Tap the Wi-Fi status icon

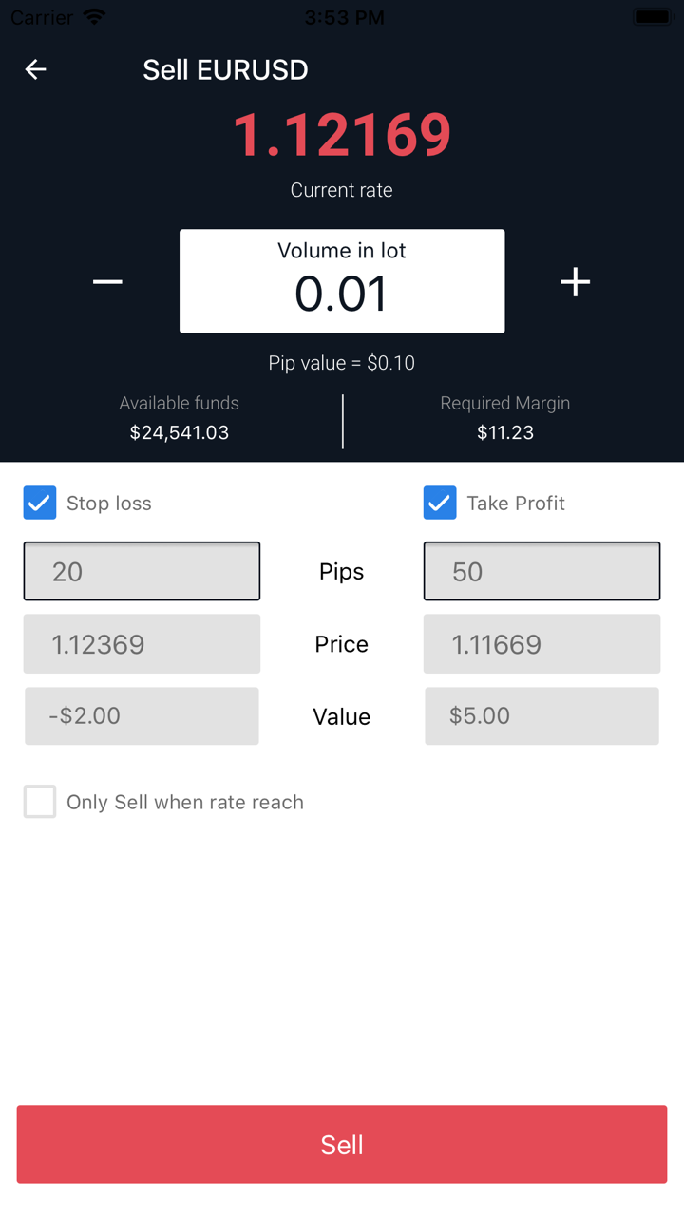tap(94, 17)
